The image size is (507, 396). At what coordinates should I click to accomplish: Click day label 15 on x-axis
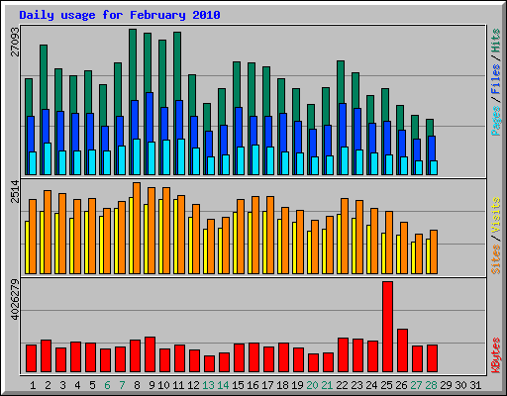pos(238,385)
